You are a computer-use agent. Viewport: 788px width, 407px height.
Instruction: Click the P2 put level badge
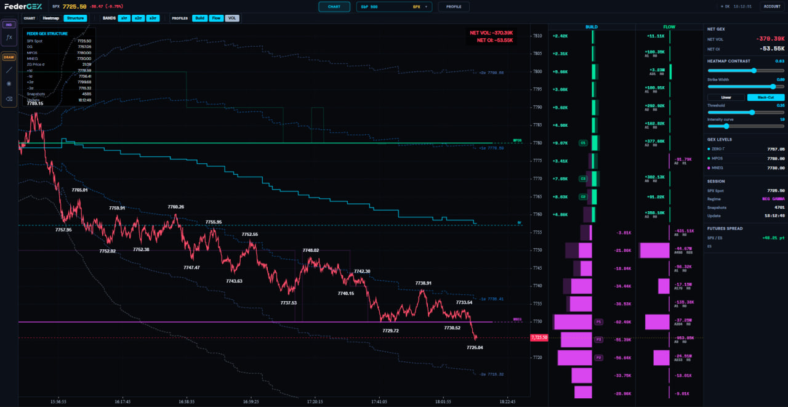[598, 357]
